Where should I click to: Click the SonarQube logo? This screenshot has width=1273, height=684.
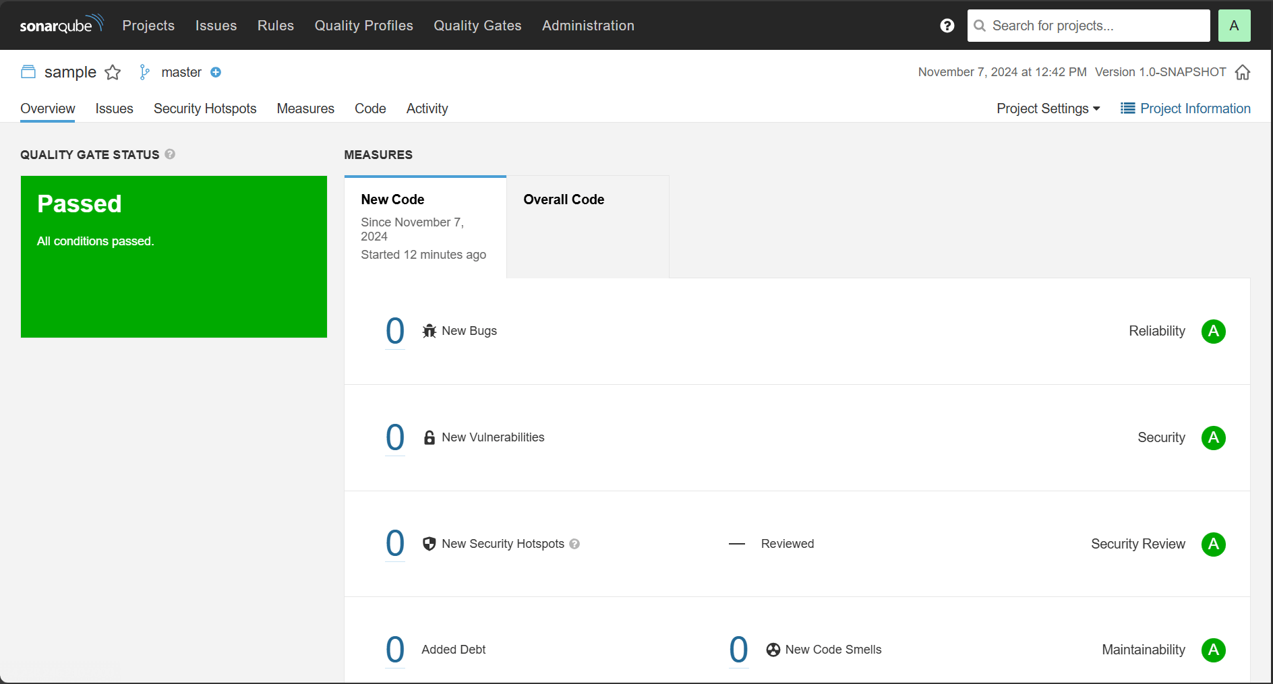[61, 24]
